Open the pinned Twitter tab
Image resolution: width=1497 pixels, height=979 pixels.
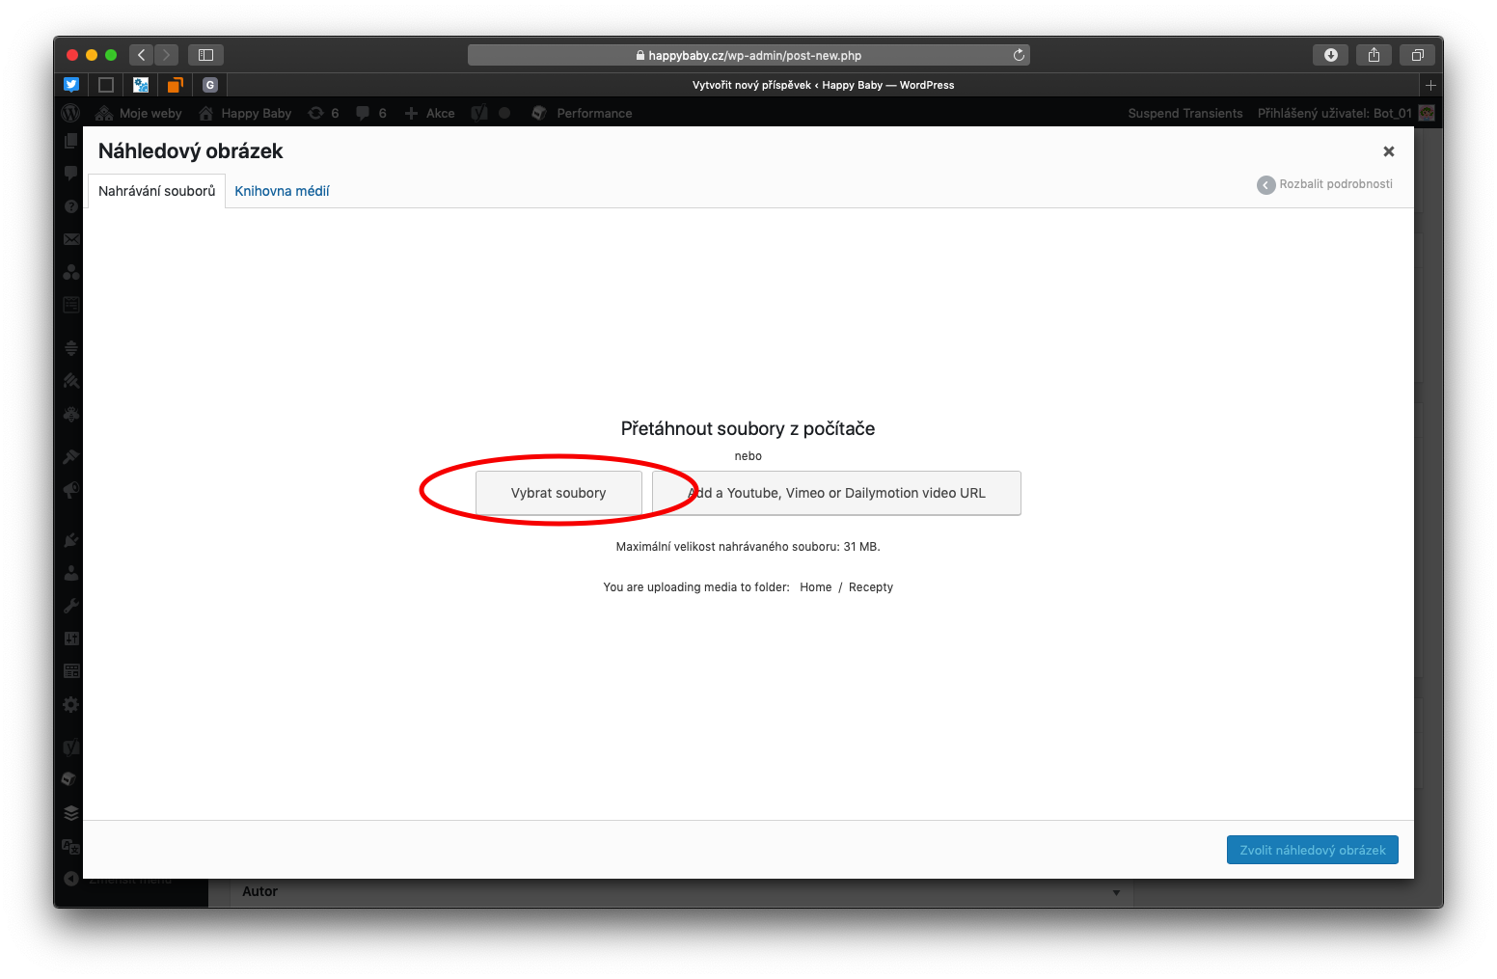pos(71,85)
